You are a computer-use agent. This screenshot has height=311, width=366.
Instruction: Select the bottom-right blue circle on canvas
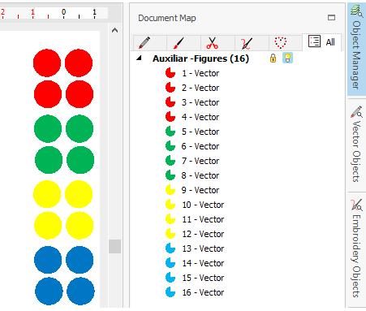(80, 292)
